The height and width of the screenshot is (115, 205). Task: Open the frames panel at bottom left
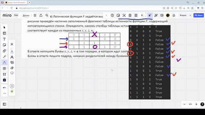point(4,104)
